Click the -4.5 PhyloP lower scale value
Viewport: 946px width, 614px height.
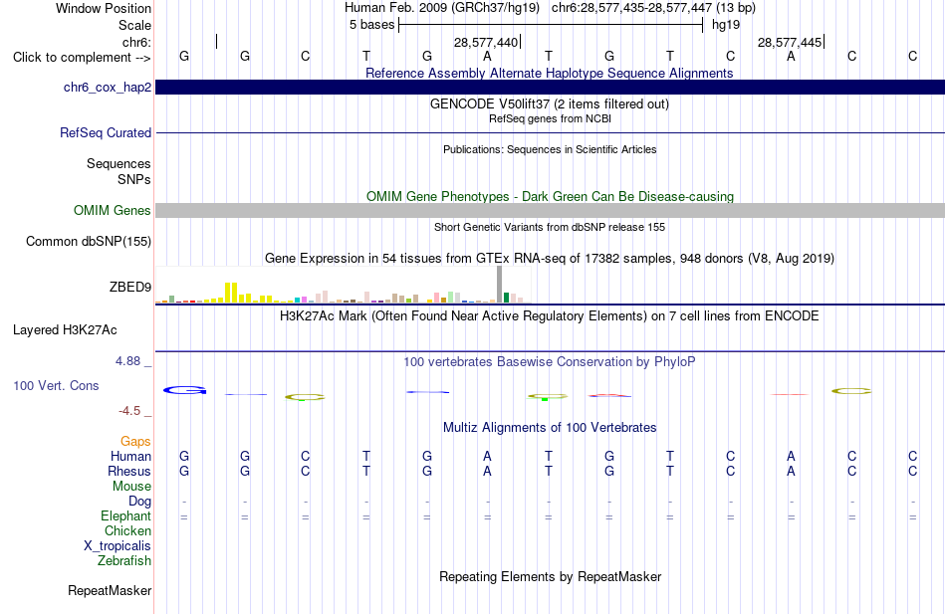(129, 411)
